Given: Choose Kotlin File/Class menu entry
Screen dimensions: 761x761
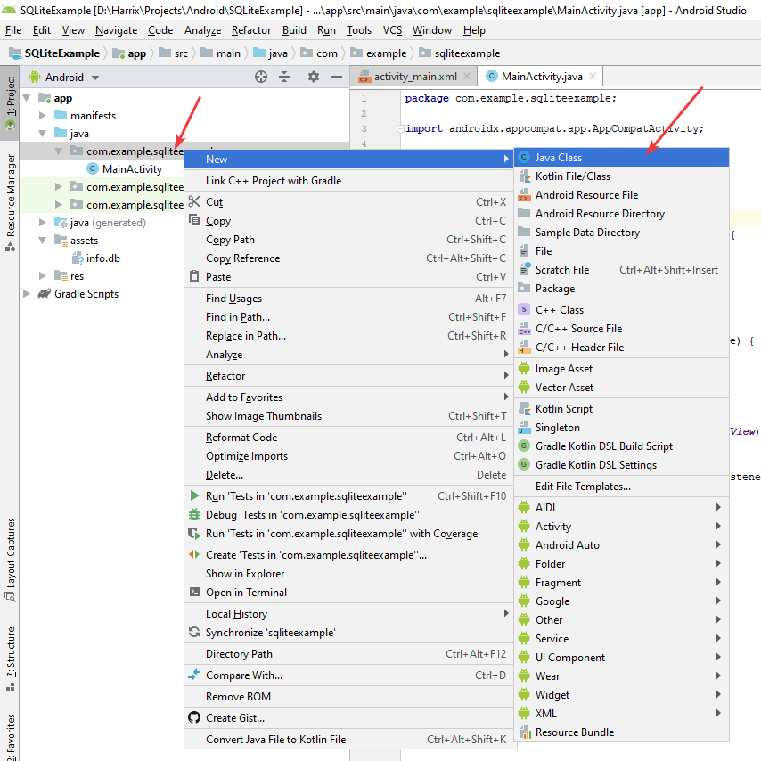Looking at the screenshot, I should click(572, 176).
